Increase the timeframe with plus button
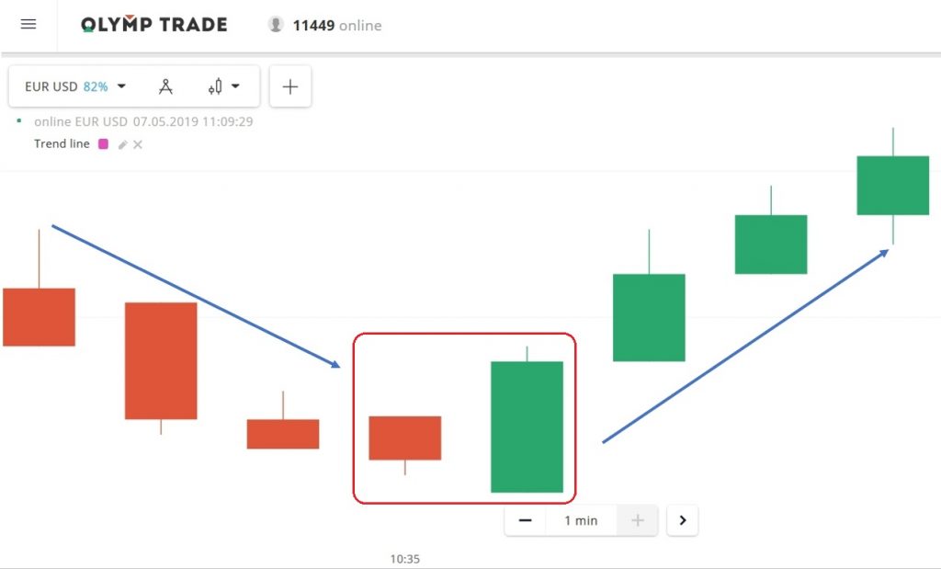This screenshot has width=941, height=569. point(638,520)
